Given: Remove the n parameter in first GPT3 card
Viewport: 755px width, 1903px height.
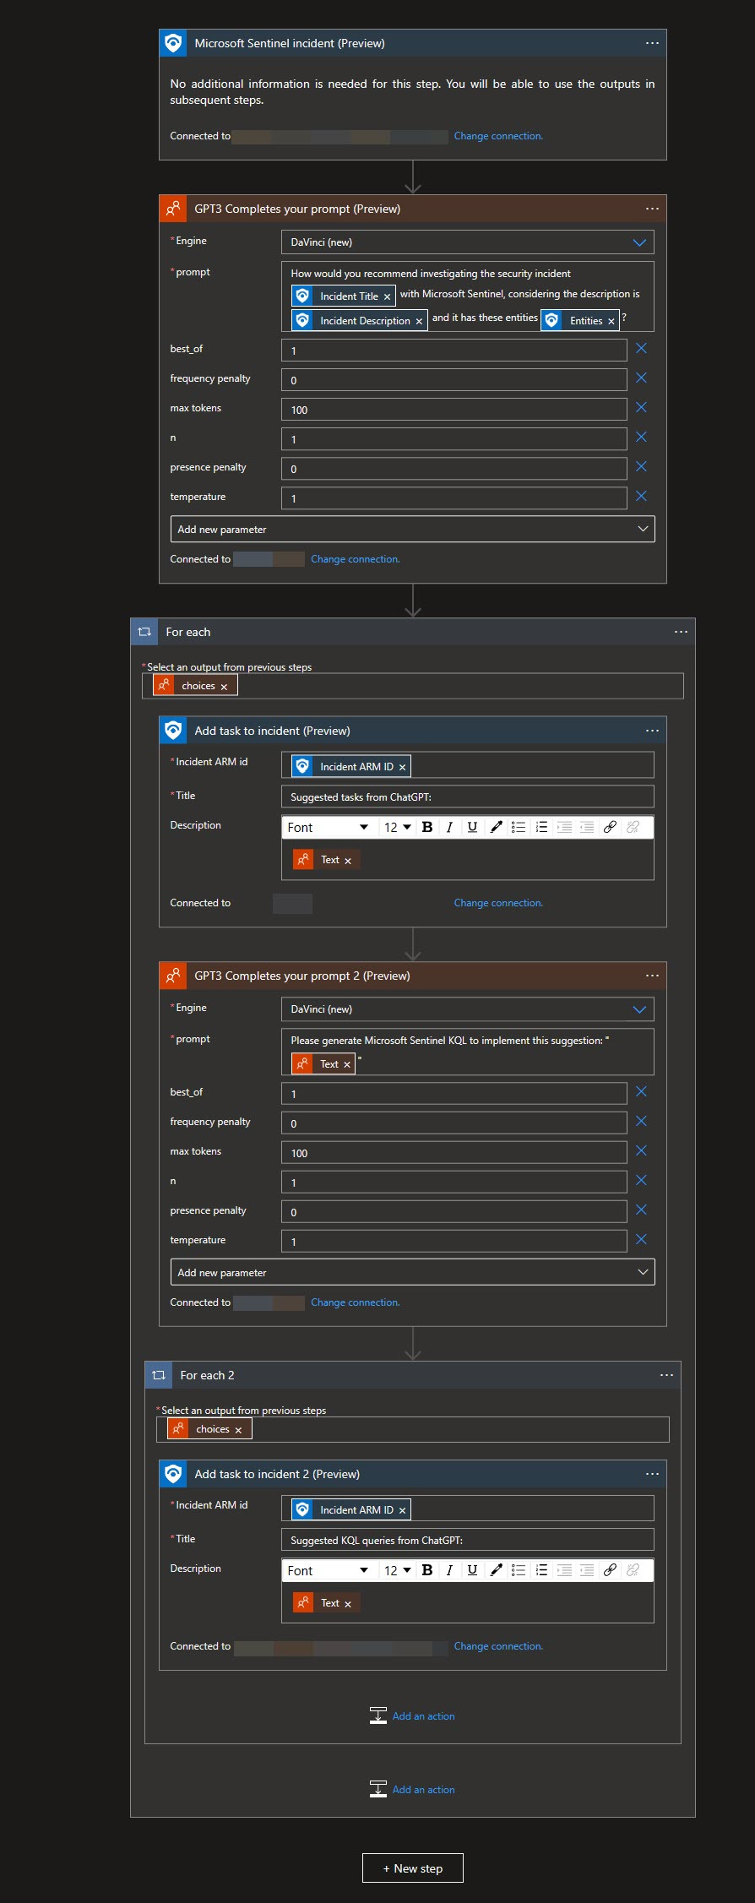Looking at the screenshot, I should coord(642,438).
